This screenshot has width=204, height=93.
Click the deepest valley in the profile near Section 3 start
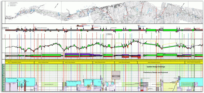pyautogui.click(x=64, y=51)
